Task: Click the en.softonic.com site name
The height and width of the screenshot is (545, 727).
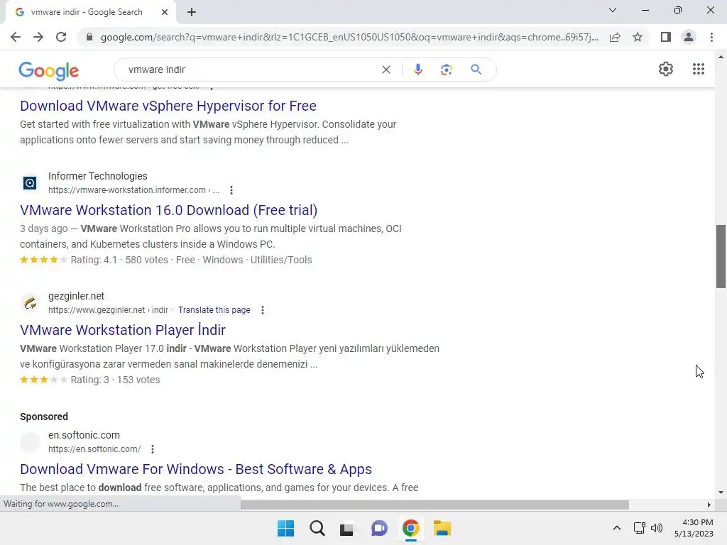Action: [84, 435]
